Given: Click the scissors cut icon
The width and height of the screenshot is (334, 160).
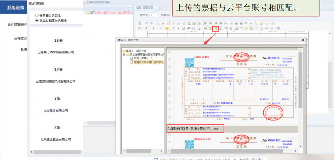Looking at the screenshot, I should pyautogui.click(x=178, y=23).
